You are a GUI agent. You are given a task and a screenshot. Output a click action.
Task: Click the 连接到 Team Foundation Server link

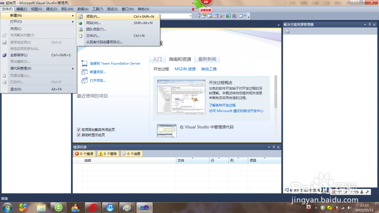pyautogui.click(x=115, y=63)
